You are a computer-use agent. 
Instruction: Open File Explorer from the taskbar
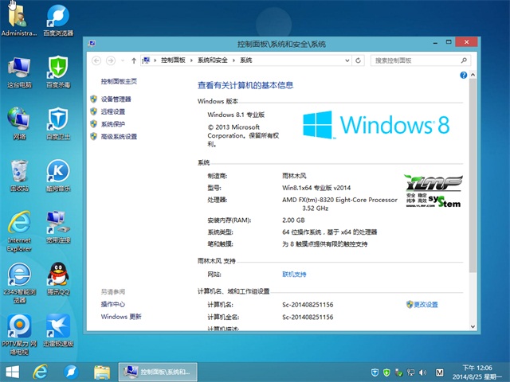coord(101,372)
